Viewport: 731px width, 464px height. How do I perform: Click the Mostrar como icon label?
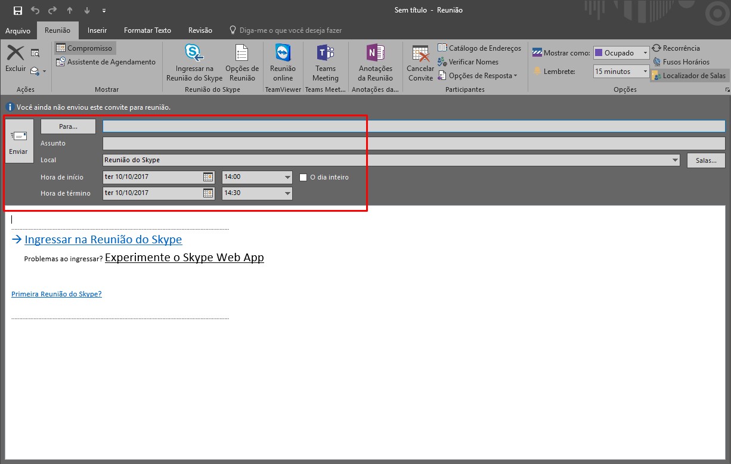pos(561,53)
